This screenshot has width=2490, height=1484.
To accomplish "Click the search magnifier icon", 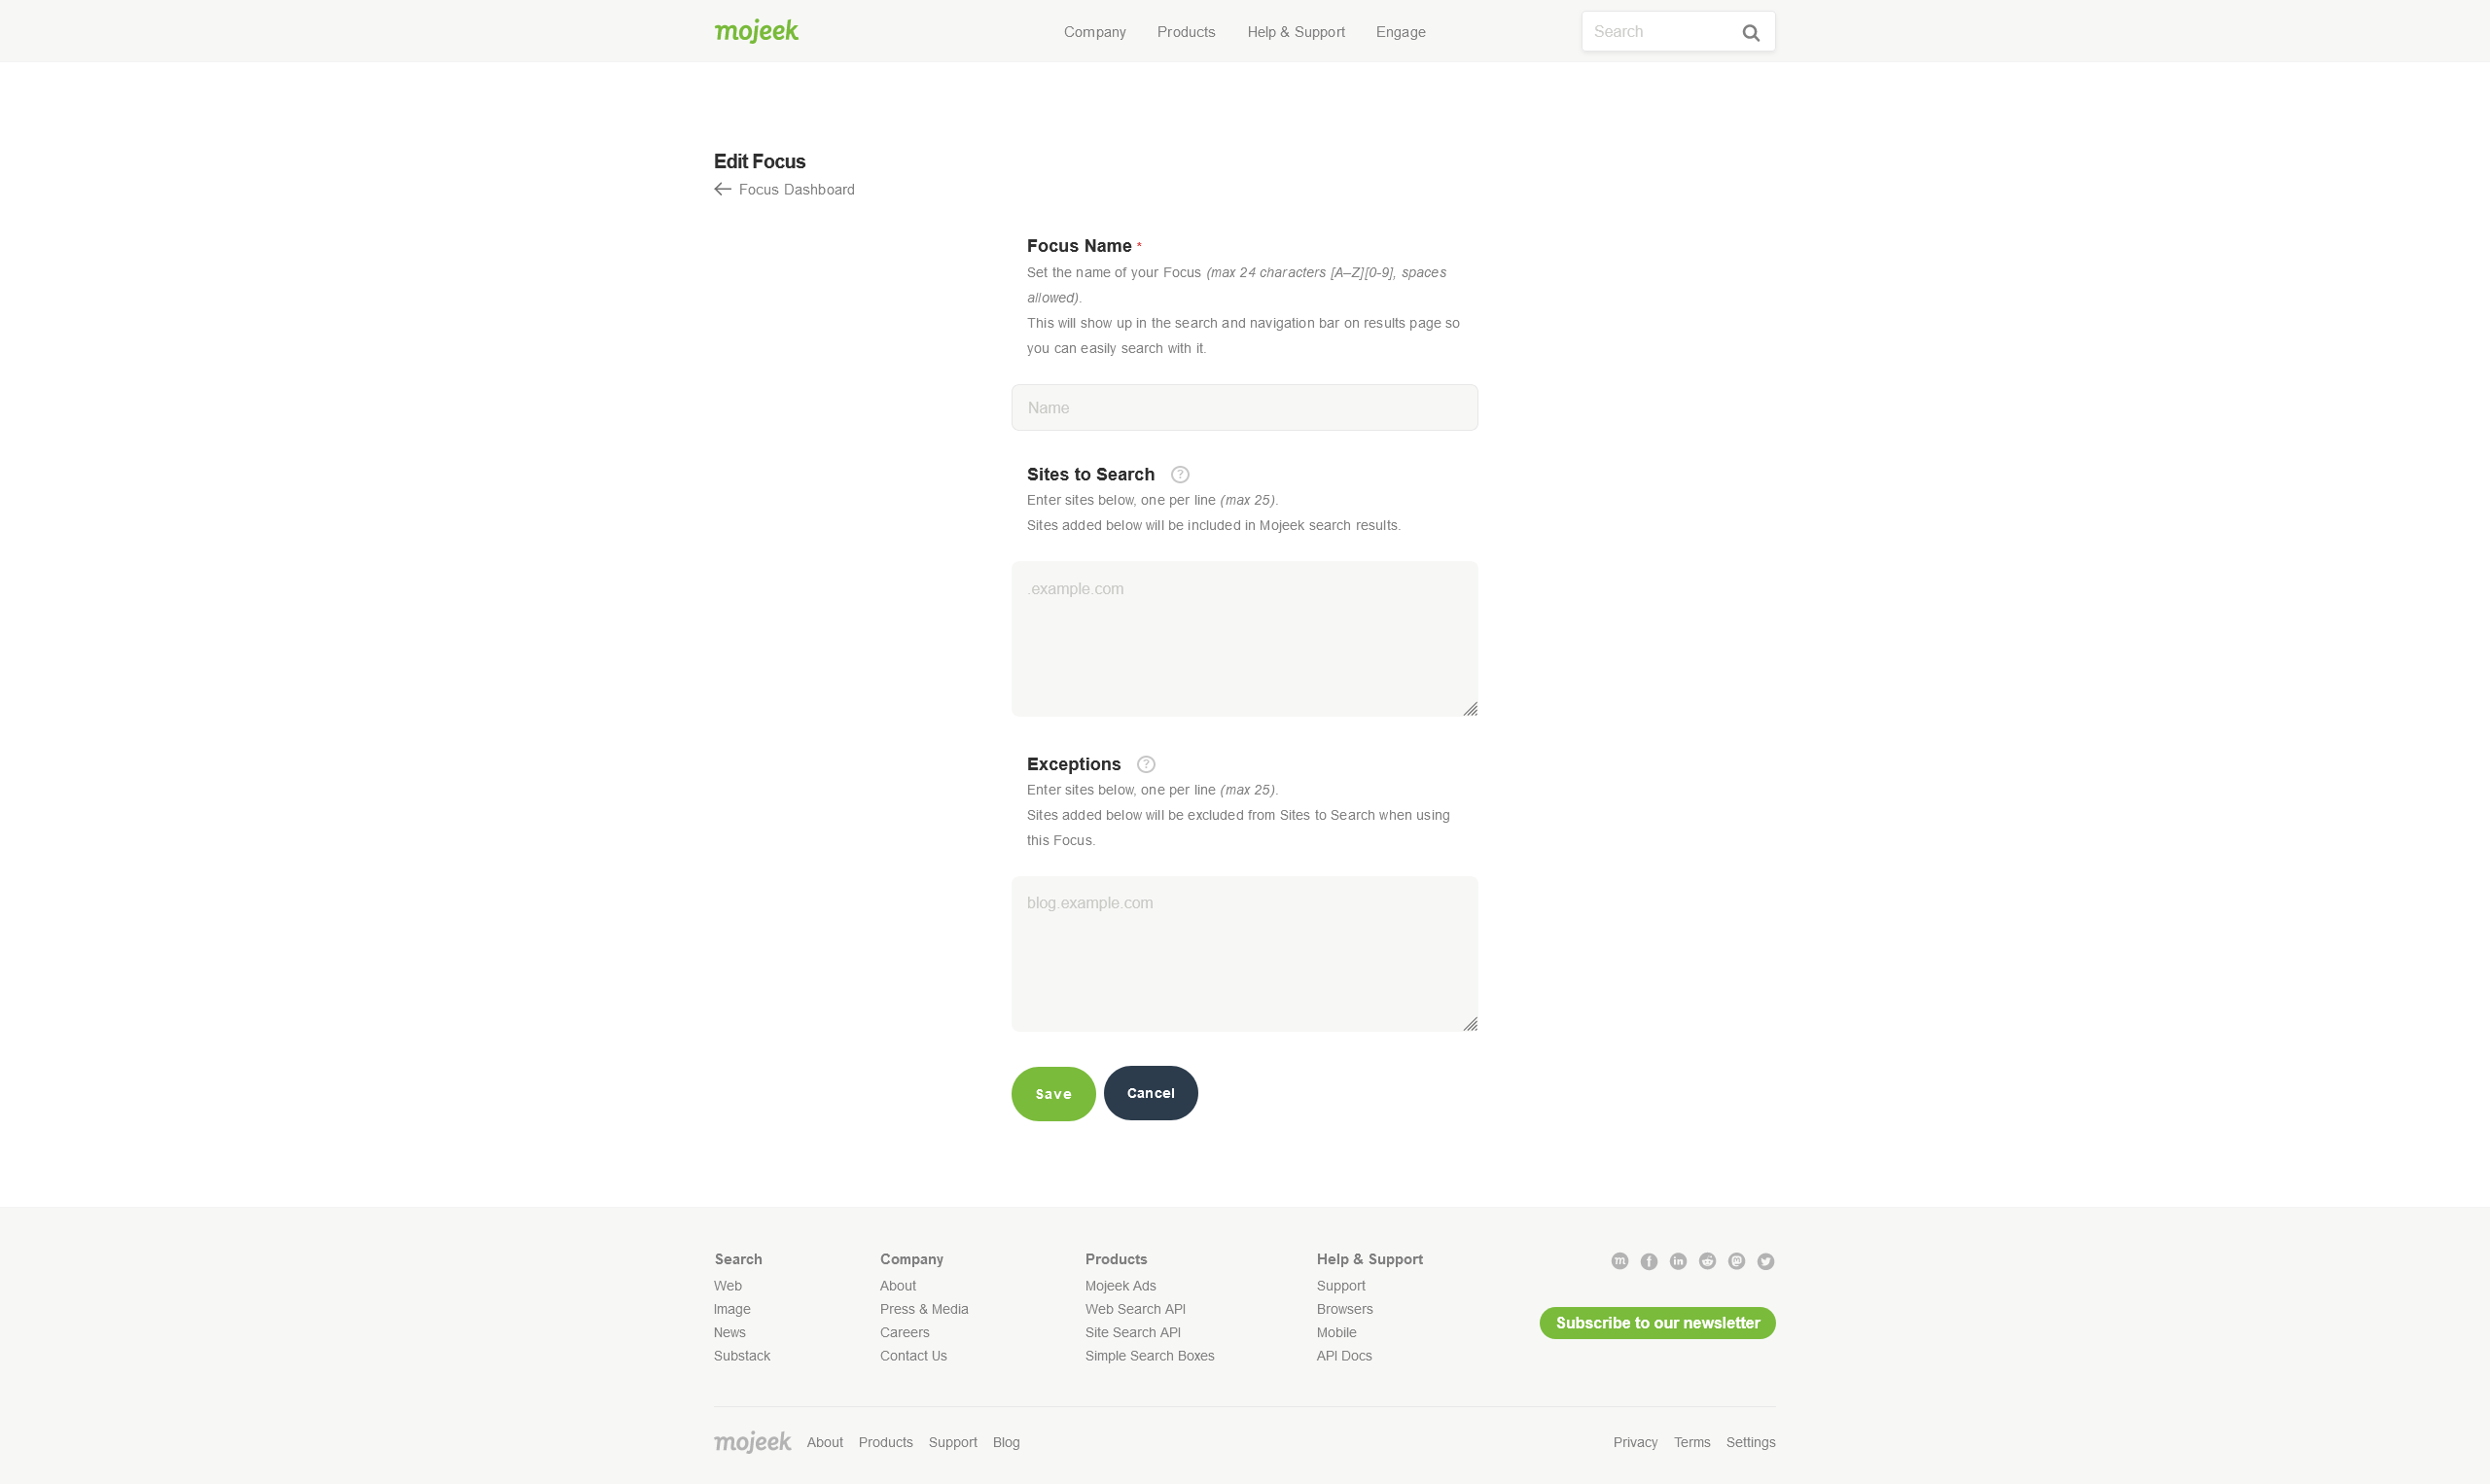I will pyautogui.click(x=1750, y=32).
